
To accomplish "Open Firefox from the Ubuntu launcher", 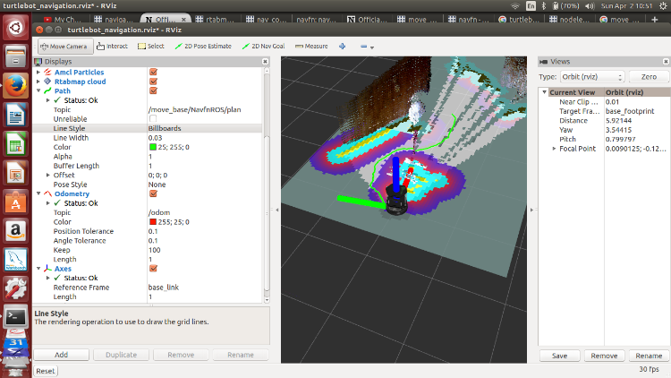I will (15, 86).
